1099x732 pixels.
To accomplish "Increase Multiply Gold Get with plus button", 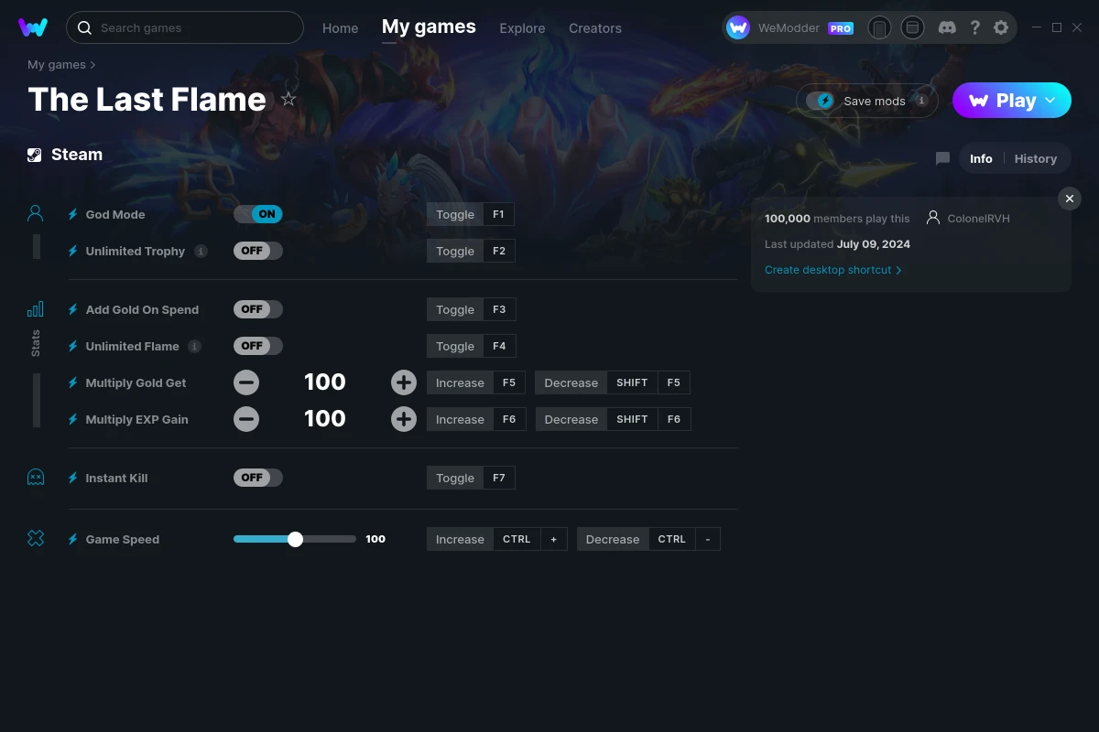I will click(x=404, y=382).
